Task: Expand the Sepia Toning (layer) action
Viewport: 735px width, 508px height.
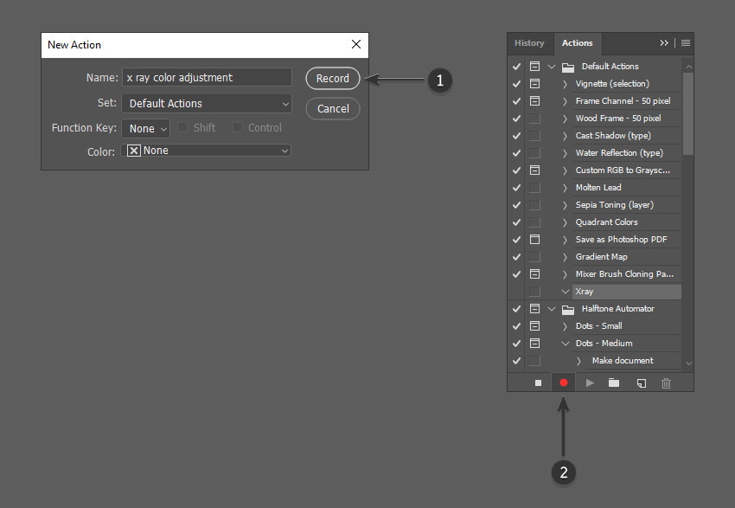Action: pos(565,205)
